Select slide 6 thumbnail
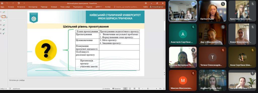 pos(4,33)
